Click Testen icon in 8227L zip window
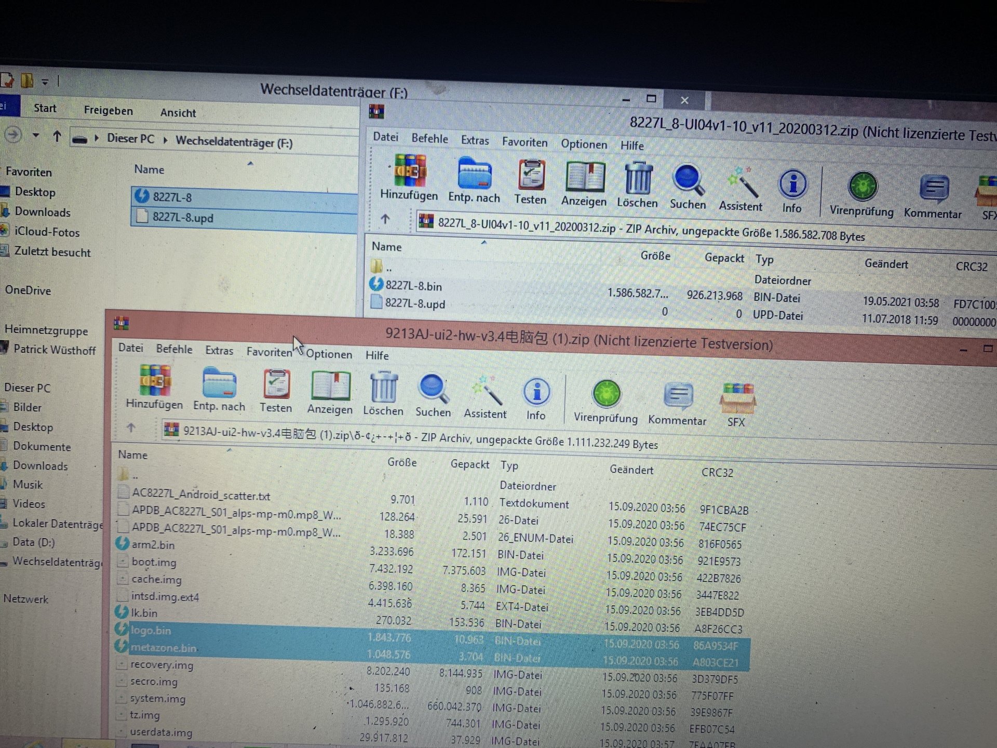 (x=531, y=175)
